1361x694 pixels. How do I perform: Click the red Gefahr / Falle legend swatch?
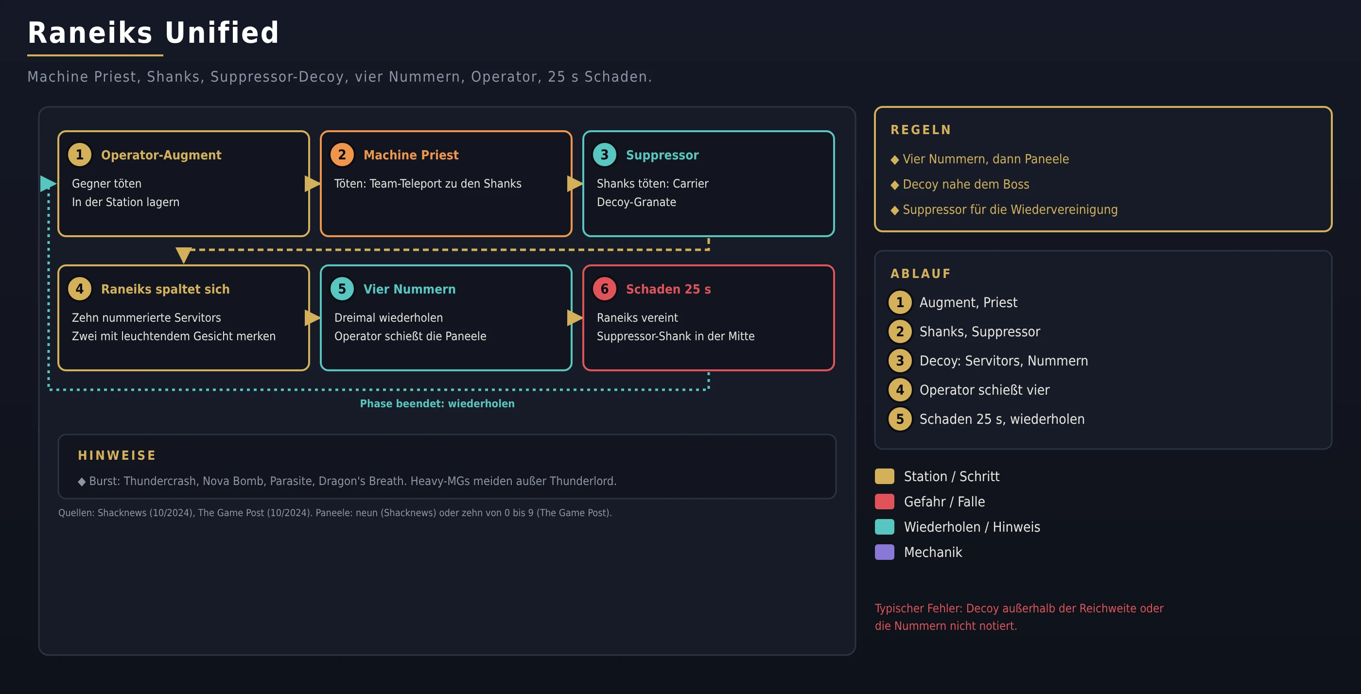(x=885, y=502)
